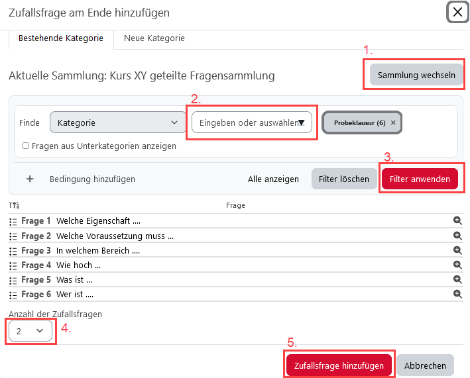This screenshot has height=378, width=470.
Task: Click the magnifier icon beside Frage 6
Action: 457,294
